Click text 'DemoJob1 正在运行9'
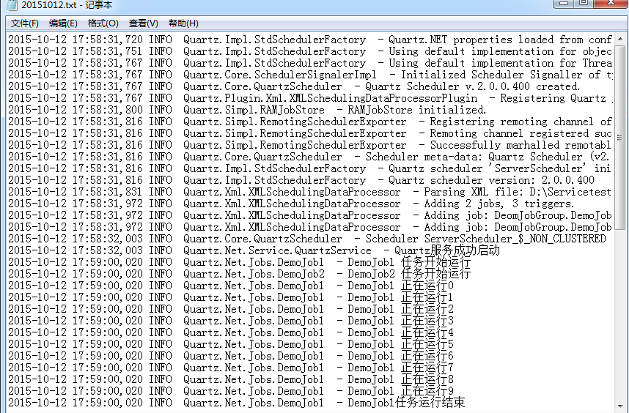 (401, 391)
